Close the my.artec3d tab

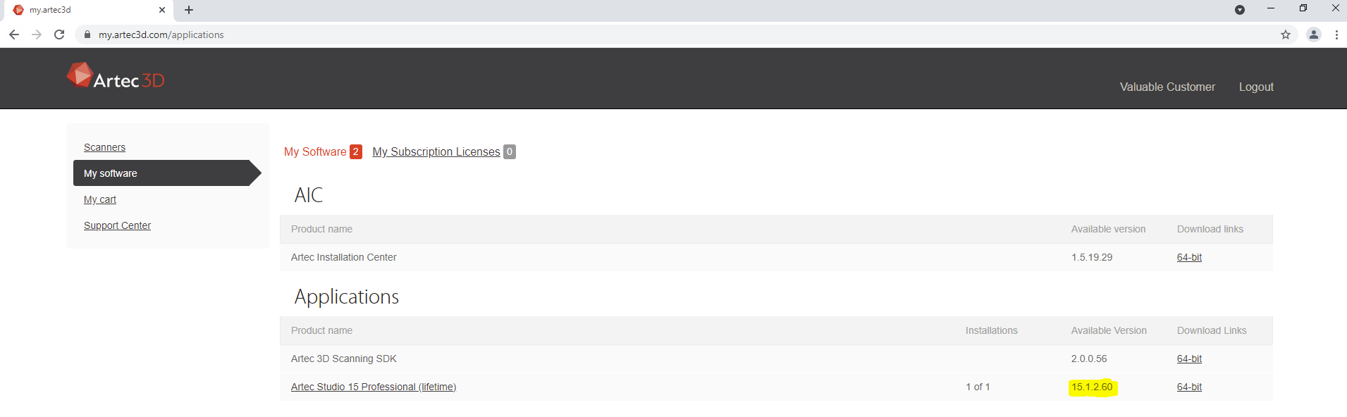point(162,10)
